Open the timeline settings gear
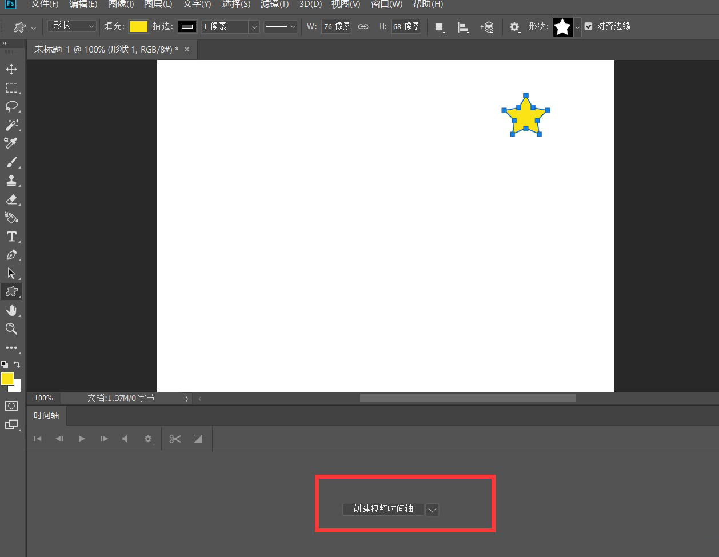719x557 pixels. pyautogui.click(x=148, y=439)
